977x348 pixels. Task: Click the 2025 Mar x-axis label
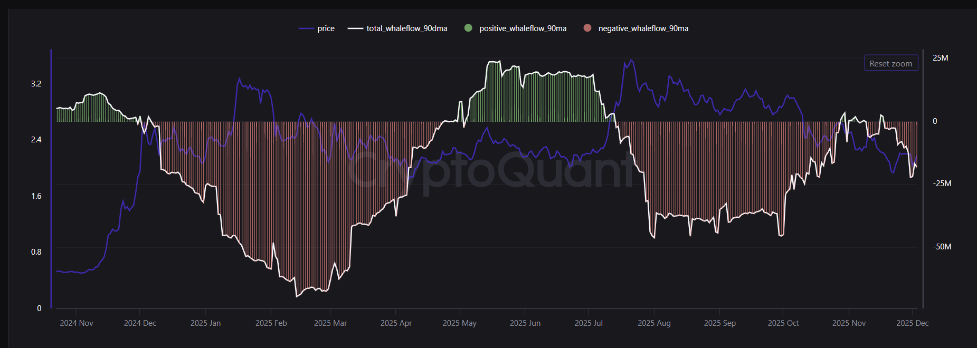(x=330, y=323)
